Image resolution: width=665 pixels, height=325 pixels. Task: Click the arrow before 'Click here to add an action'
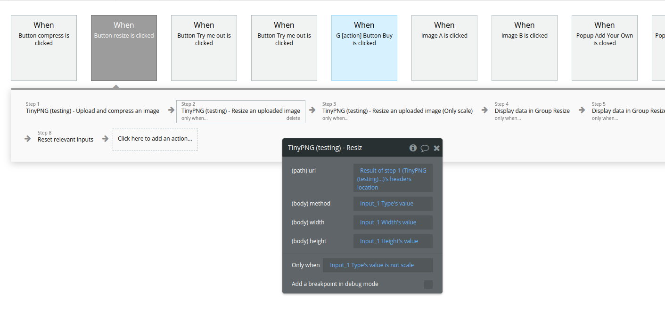[106, 139]
